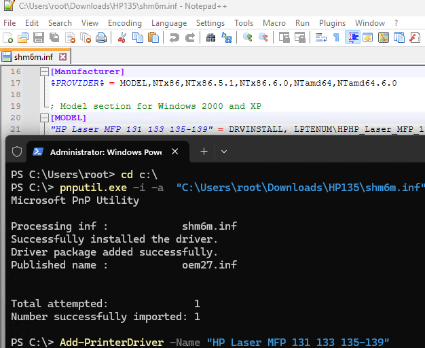Collapse the [MODEL] section fold marker

[x=45, y=118]
